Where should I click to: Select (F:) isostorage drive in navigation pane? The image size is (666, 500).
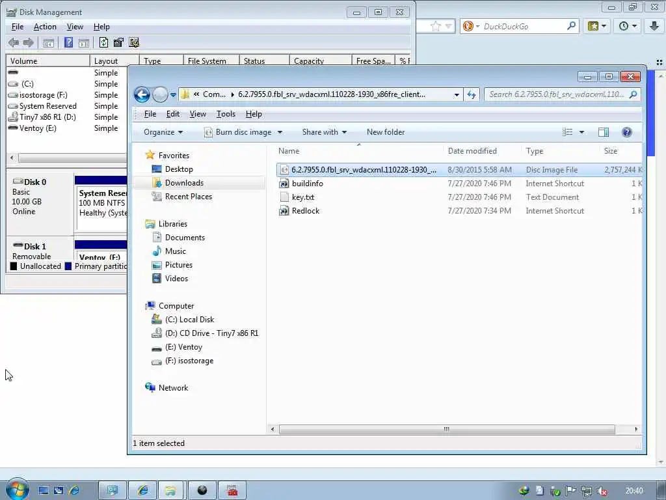click(x=189, y=361)
